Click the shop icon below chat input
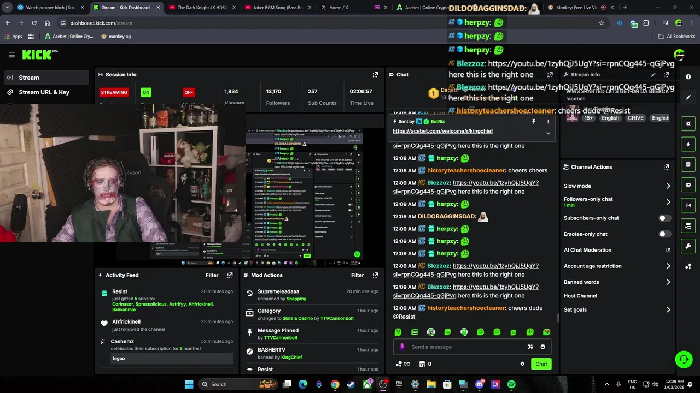The image size is (700, 393). 422,364
